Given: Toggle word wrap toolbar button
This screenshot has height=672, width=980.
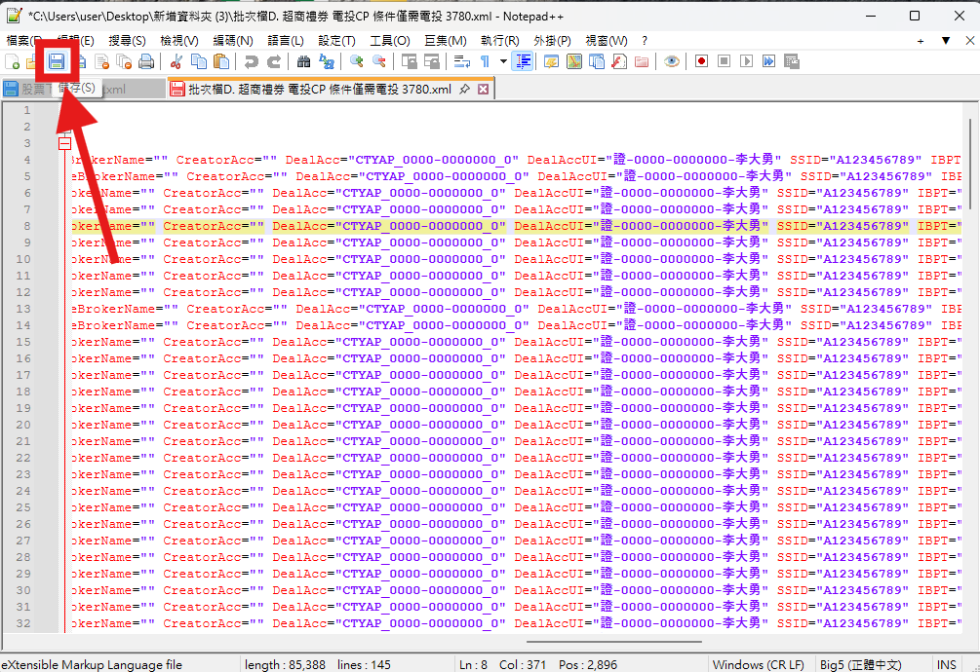Looking at the screenshot, I should 462,61.
